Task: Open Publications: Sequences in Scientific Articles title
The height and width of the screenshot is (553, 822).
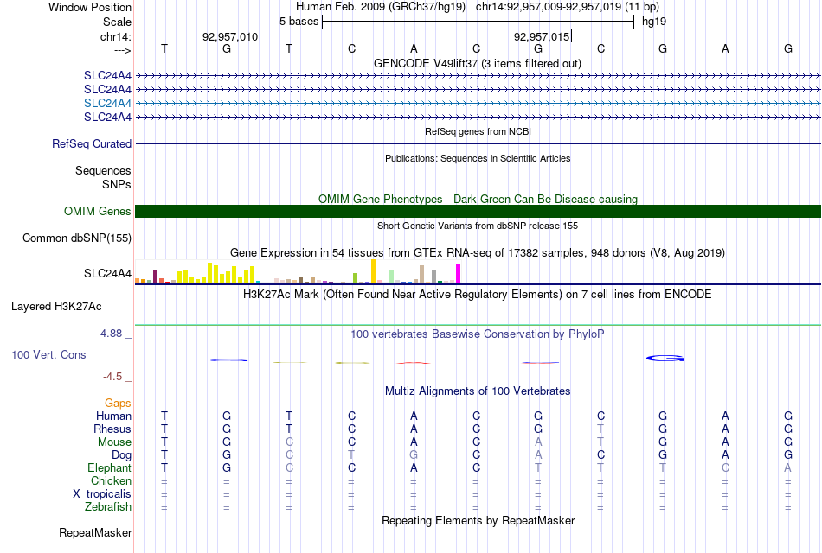Action: tap(478, 158)
